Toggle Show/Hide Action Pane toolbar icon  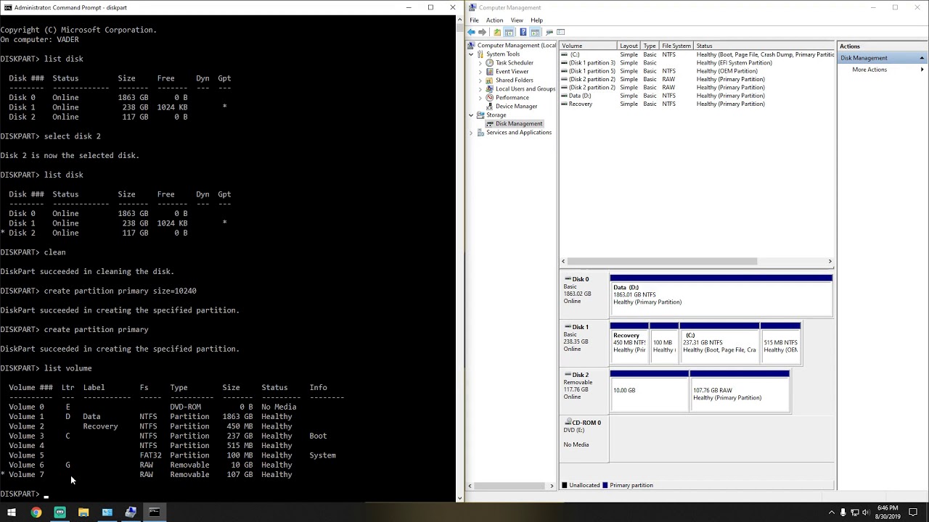point(536,32)
